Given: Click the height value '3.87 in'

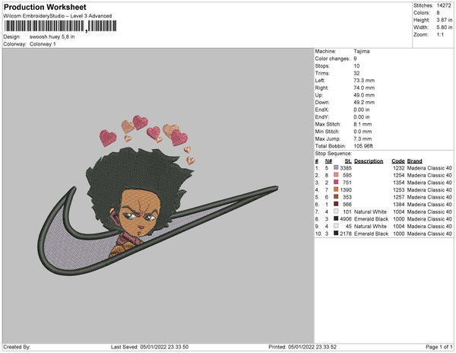Looking at the screenshot, I should pyautogui.click(x=445, y=20).
